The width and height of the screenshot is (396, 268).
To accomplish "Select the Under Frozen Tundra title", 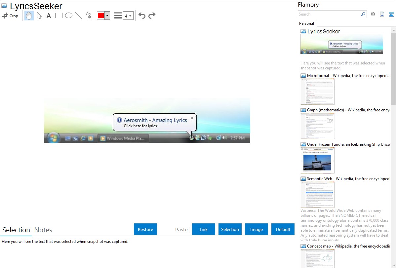I will [348, 144].
